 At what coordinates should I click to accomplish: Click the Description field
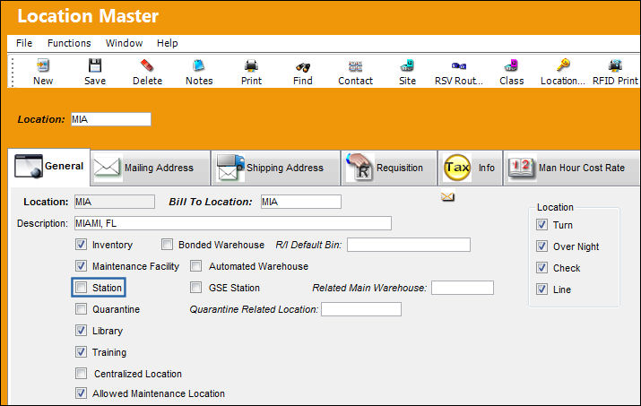pos(232,224)
